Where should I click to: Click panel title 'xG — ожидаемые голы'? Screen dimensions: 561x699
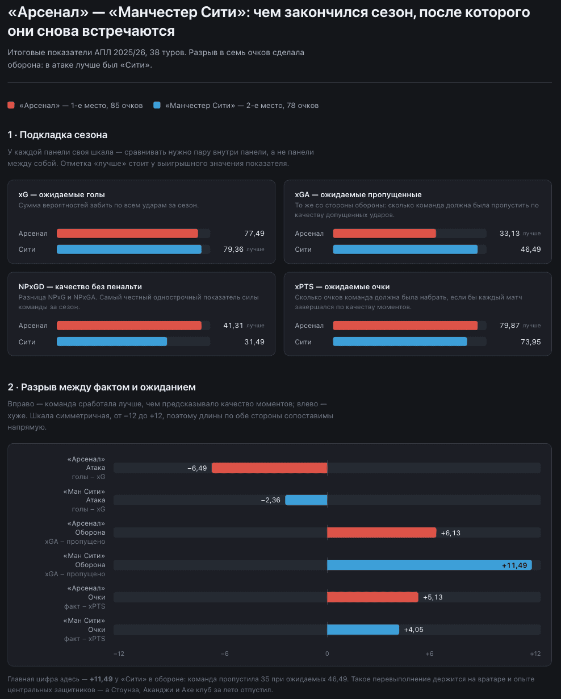[61, 194]
